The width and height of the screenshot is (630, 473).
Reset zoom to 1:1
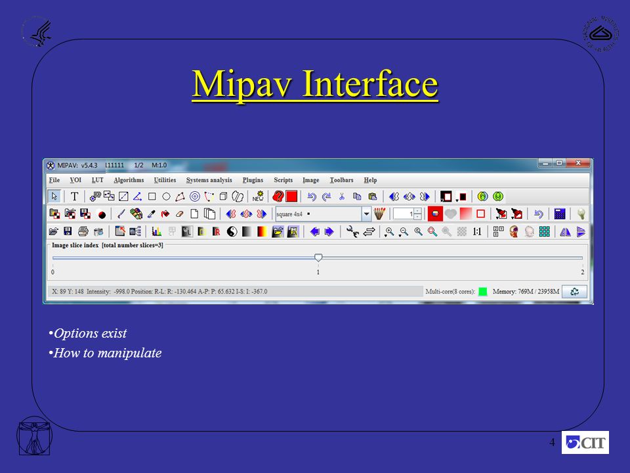[x=477, y=231]
